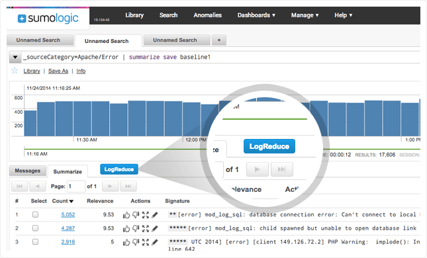Click thumbs down icon for row 2

point(136,229)
